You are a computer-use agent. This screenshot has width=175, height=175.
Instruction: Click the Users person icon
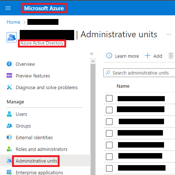[x=9, y=114]
